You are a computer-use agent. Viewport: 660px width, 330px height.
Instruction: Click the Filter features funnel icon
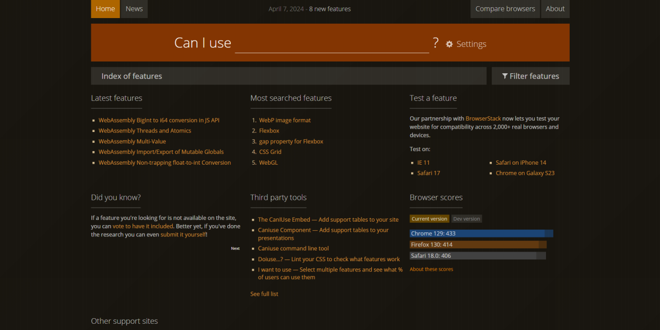(x=505, y=76)
